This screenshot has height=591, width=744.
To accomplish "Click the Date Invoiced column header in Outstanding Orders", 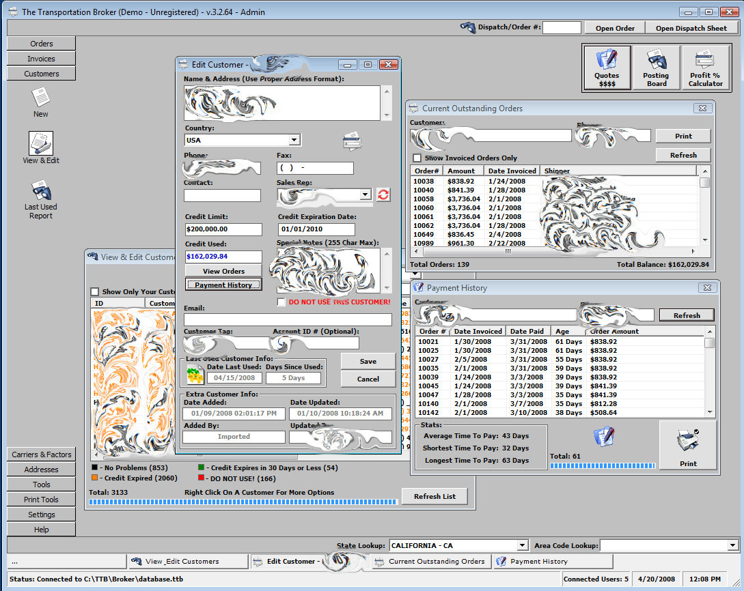I will [x=512, y=171].
